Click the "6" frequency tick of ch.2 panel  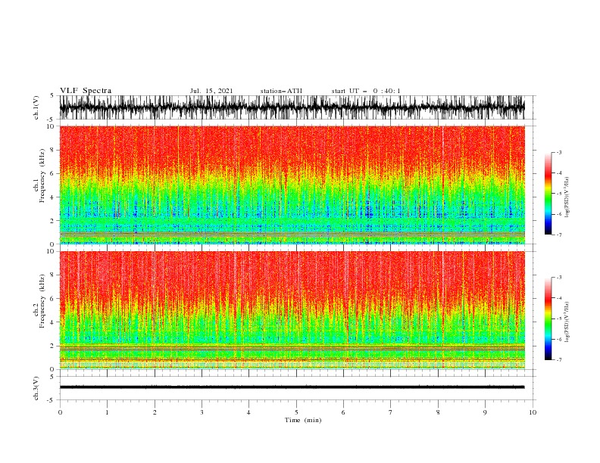click(x=53, y=299)
